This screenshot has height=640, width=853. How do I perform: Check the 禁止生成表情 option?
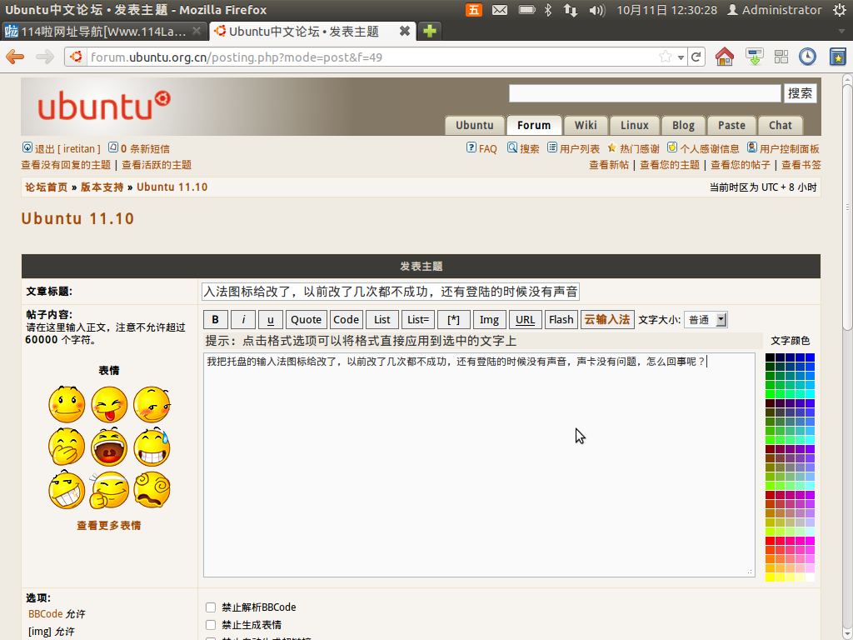pyautogui.click(x=211, y=625)
